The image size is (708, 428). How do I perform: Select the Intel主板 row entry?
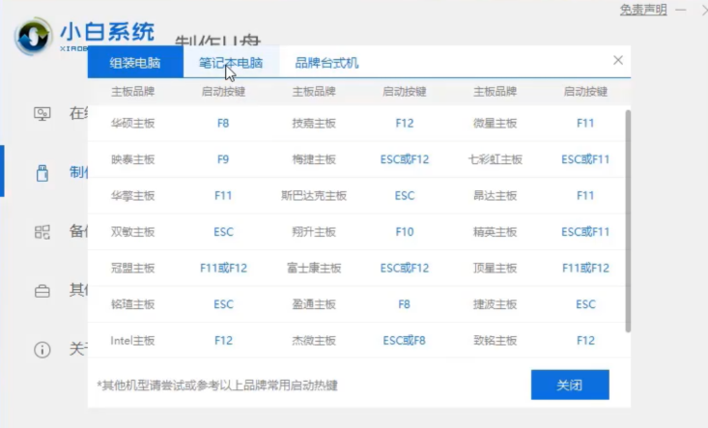pyautogui.click(x=132, y=341)
